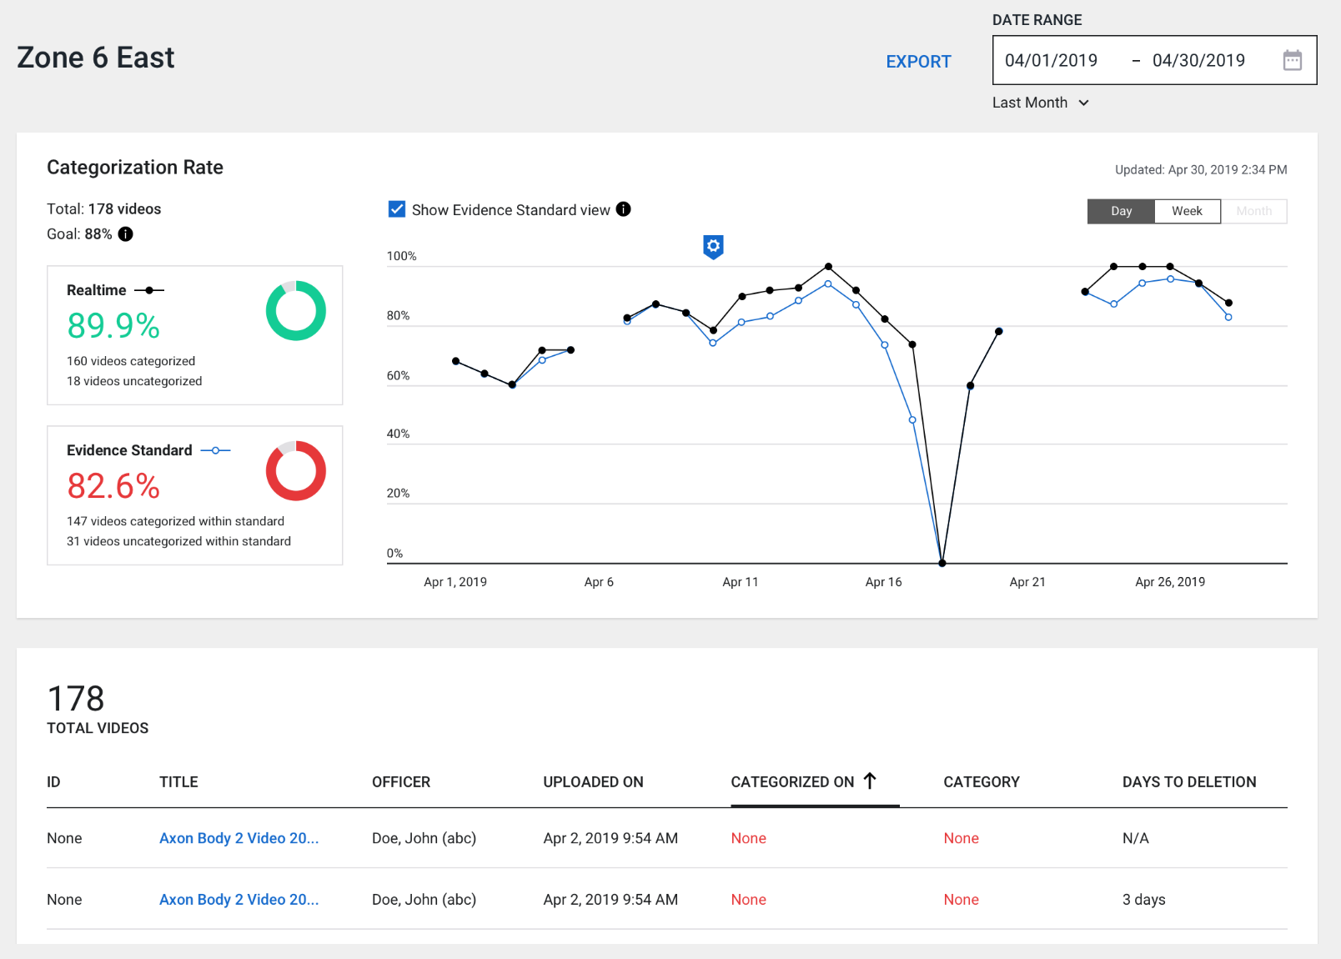Sort table by Uploaded On column

pos(593,782)
